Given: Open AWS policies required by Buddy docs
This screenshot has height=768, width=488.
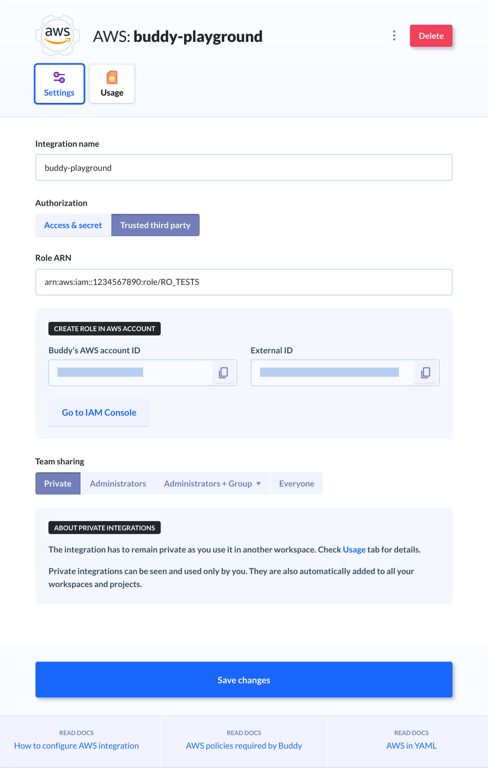Looking at the screenshot, I should point(244,746).
